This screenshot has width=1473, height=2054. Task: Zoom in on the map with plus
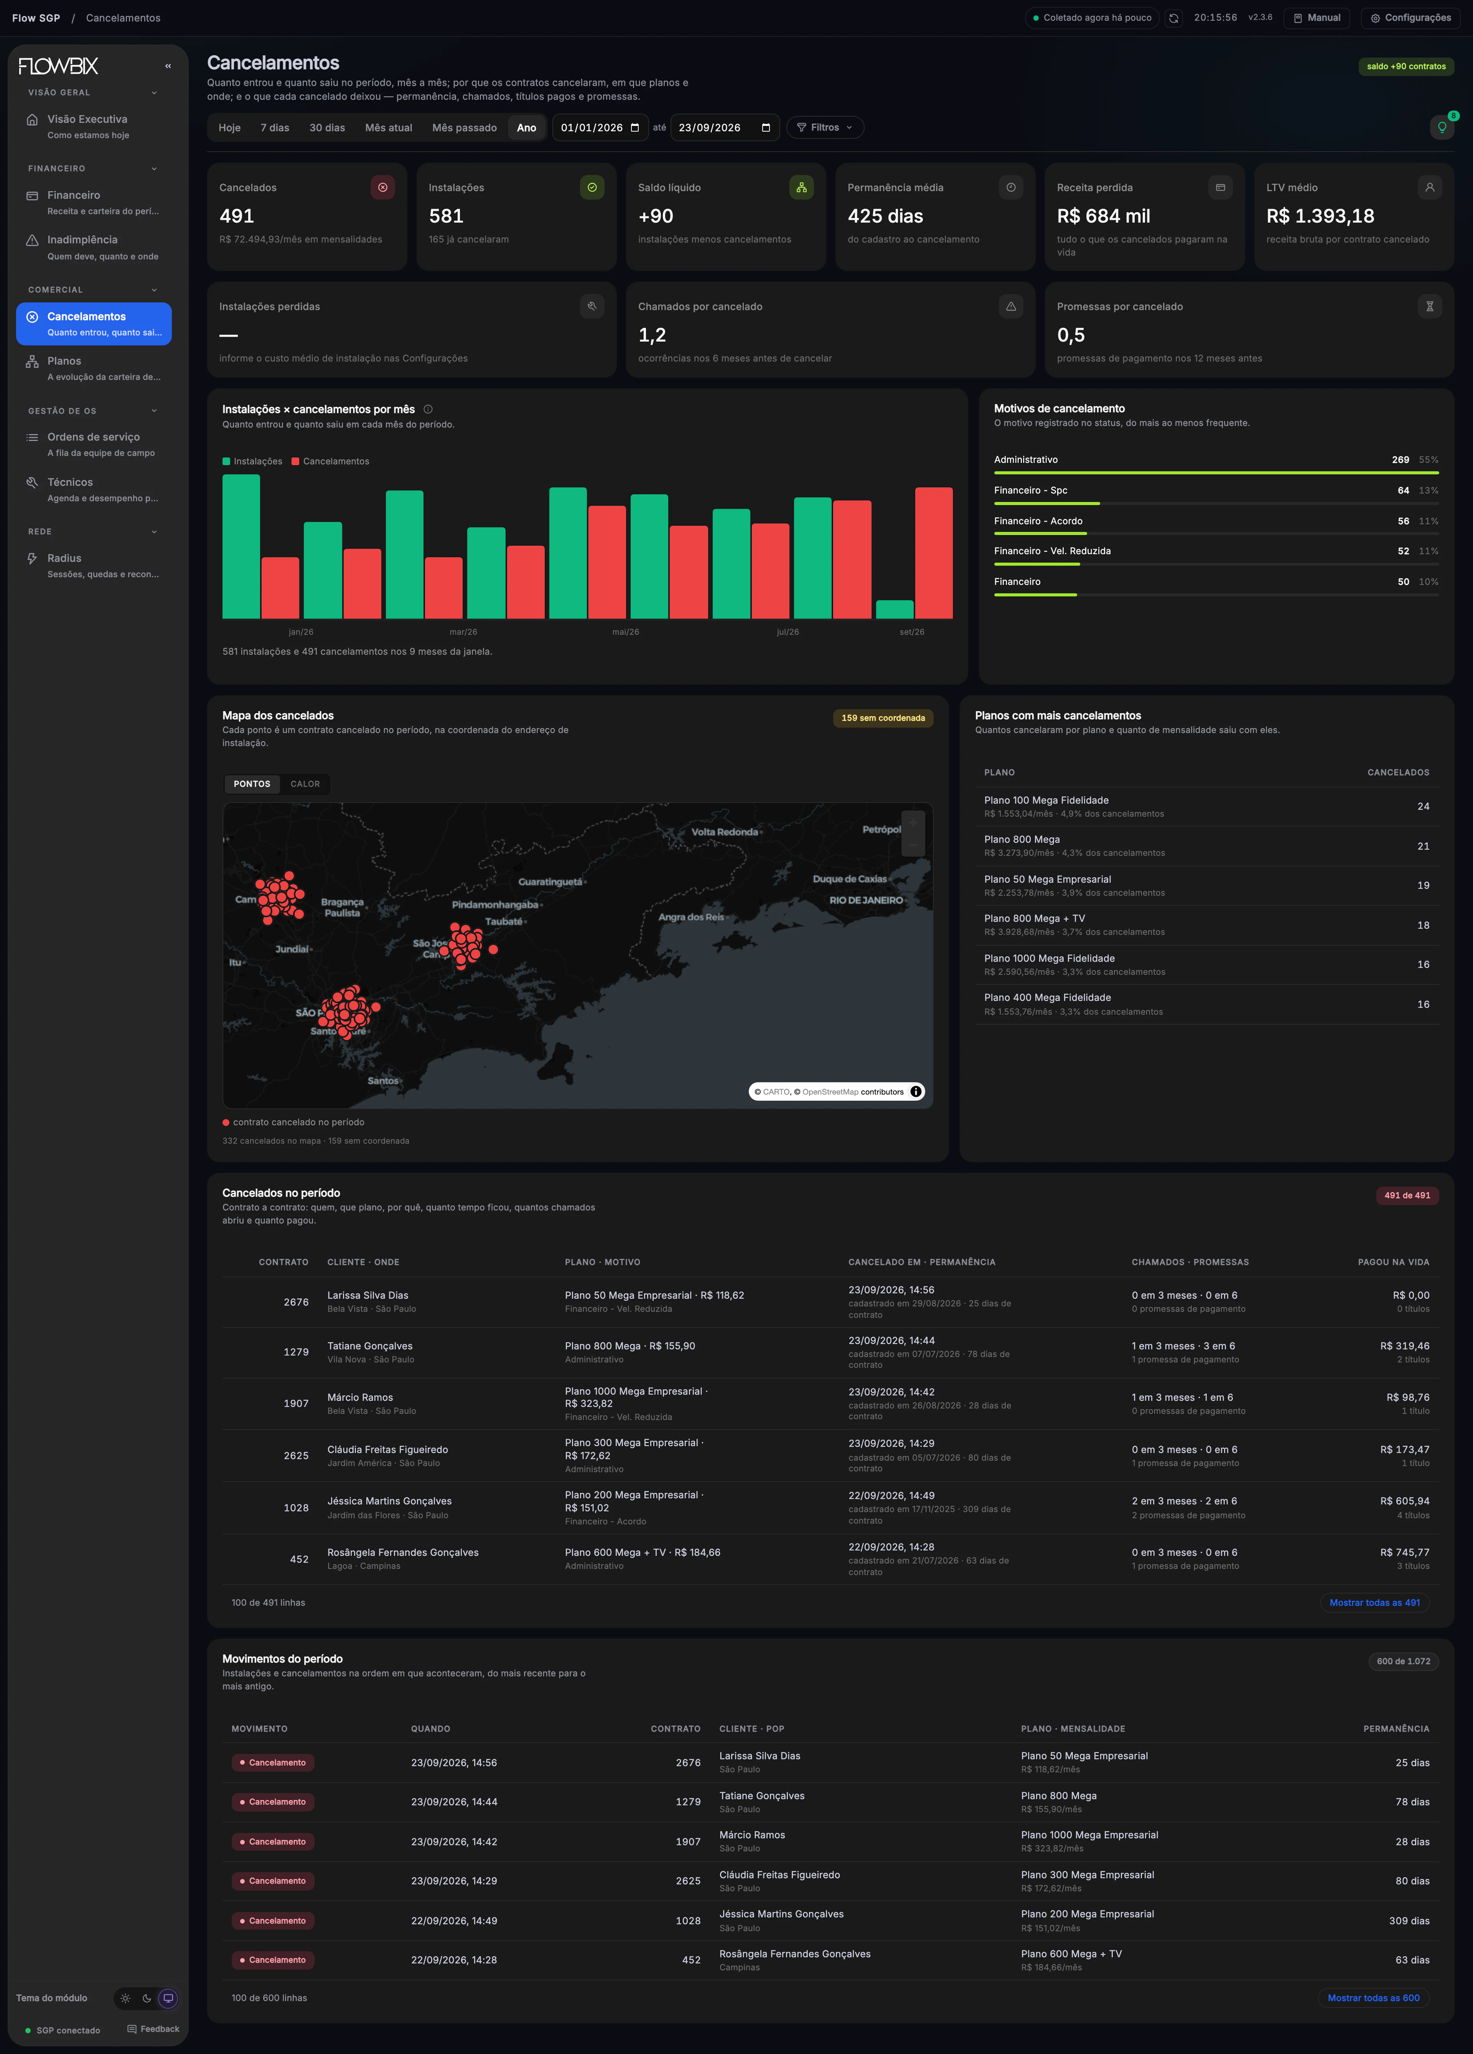click(913, 822)
